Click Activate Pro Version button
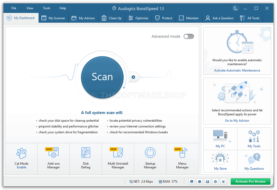Image resolution: width=277 pixels, height=190 pixels. click(250, 182)
